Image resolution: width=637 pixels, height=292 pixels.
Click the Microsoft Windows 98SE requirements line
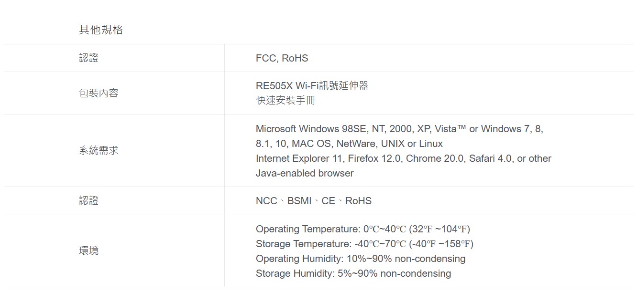pos(399,129)
